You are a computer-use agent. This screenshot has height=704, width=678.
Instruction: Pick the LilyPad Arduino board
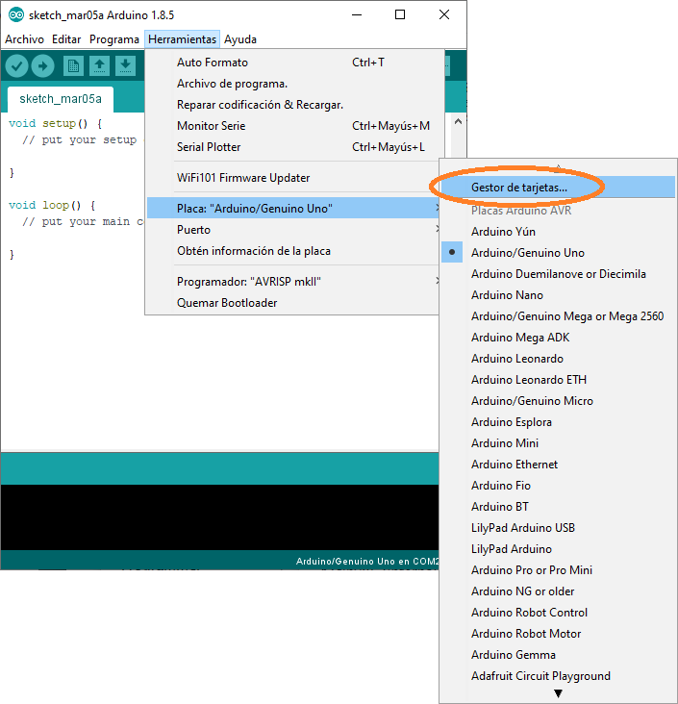click(558, 548)
